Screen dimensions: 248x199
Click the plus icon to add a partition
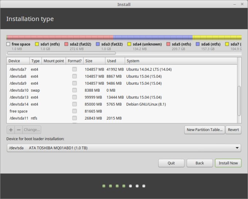click(x=11, y=130)
